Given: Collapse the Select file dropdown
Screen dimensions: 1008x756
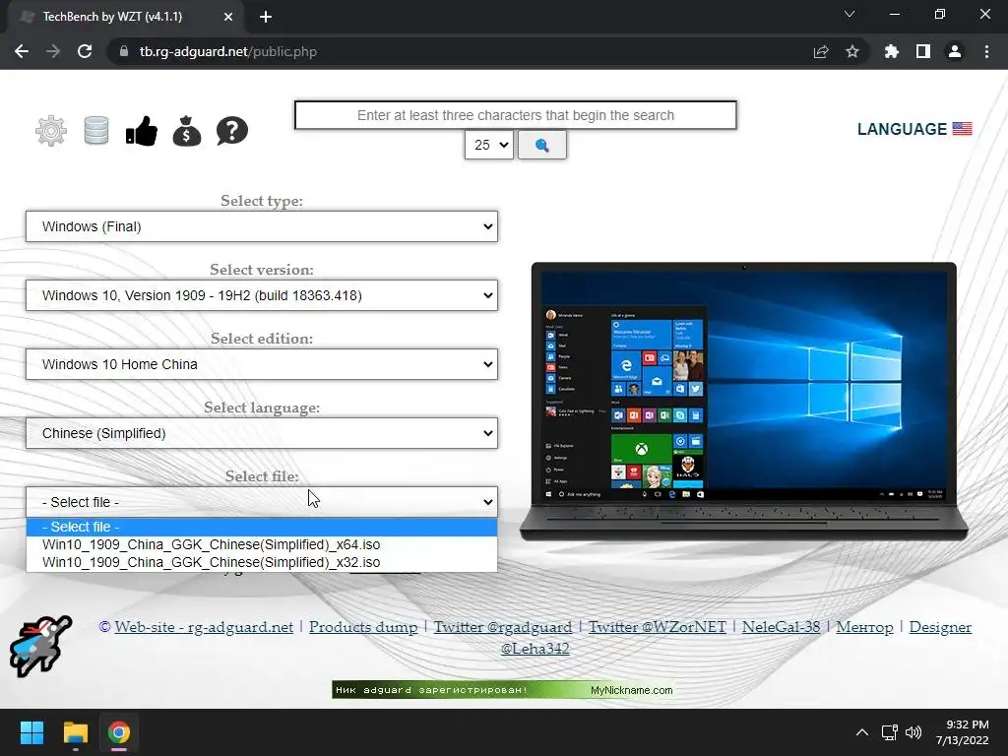Looking at the screenshot, I should (262, 501).
